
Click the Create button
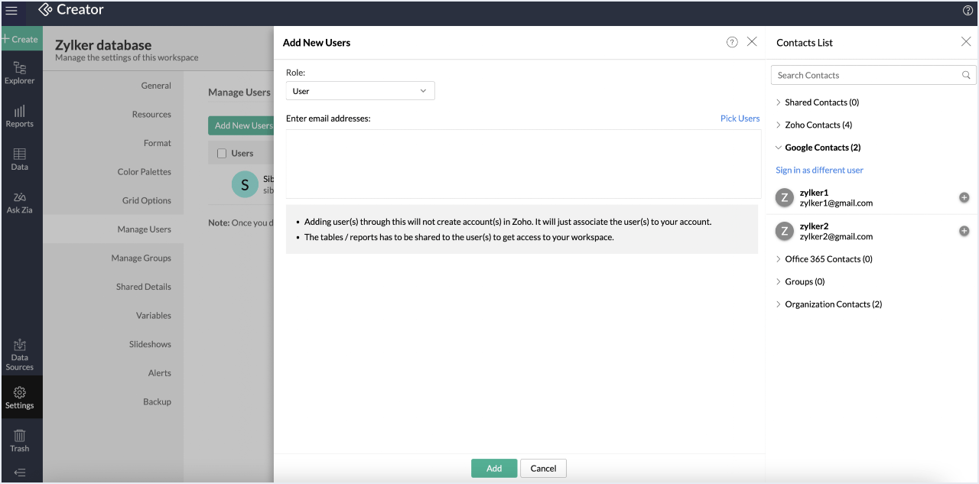point(21,39)
